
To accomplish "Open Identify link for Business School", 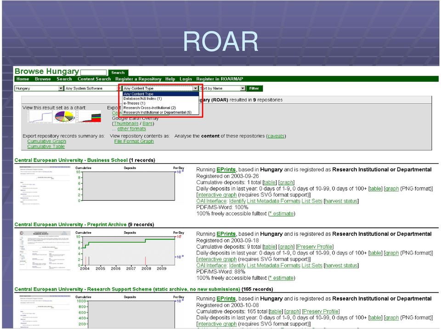I will point(237,201).
